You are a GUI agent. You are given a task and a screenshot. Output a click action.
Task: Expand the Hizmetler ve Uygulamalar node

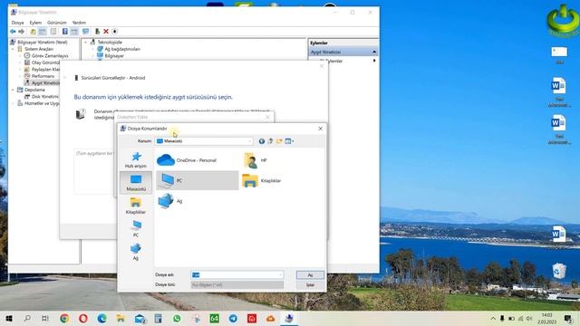[x=13, y=103]
